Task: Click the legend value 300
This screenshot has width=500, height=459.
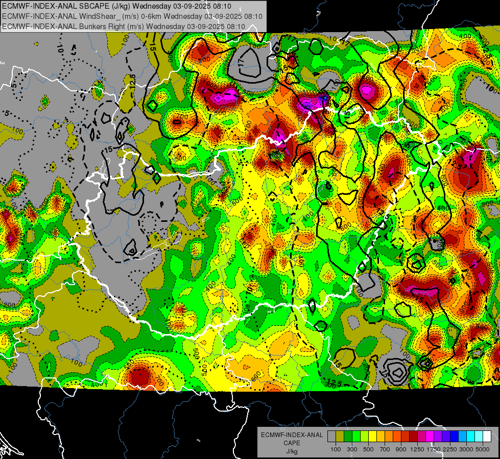Action: pyautogui.click(x=352, y=449)
